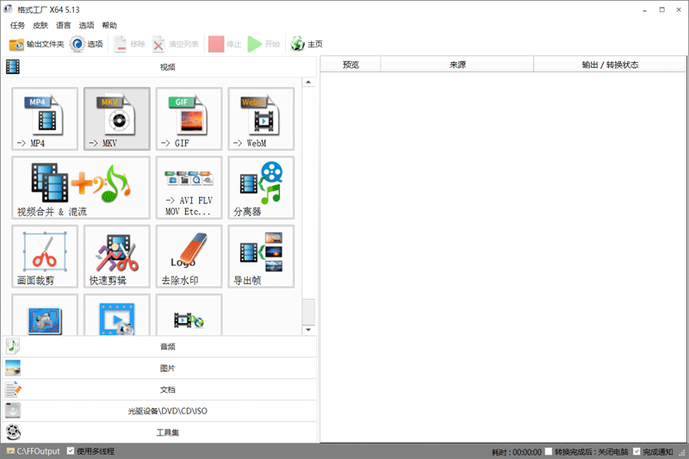Viewport: 689px width, 459px height.
Task: Click the 文档 document pencil icon
Action: click(13, 389)
